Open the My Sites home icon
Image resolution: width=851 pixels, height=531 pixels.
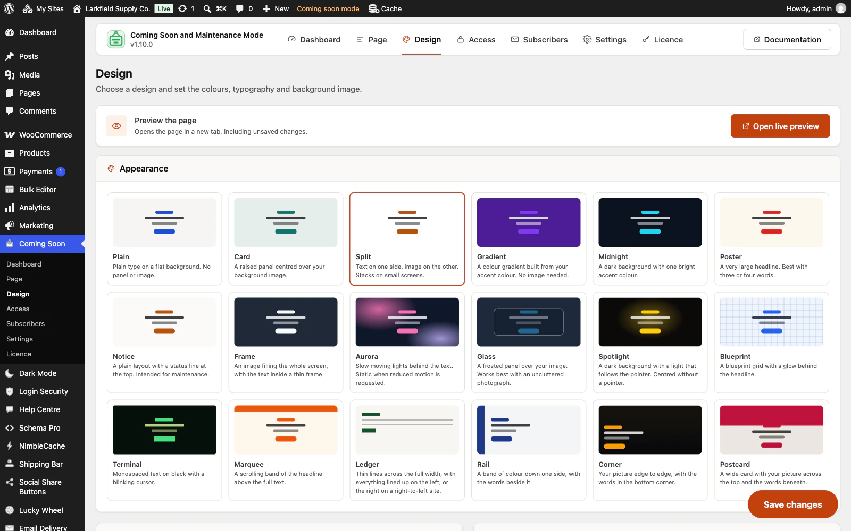(28, 8)
